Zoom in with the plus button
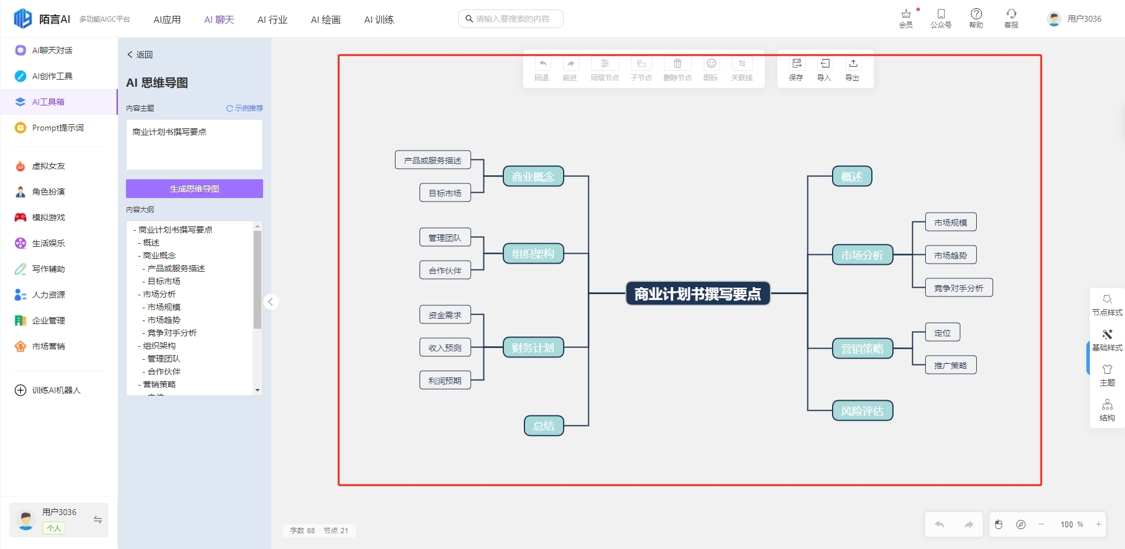The height and width of the screenshot is (549, 1125). [x=1099, y=524]
